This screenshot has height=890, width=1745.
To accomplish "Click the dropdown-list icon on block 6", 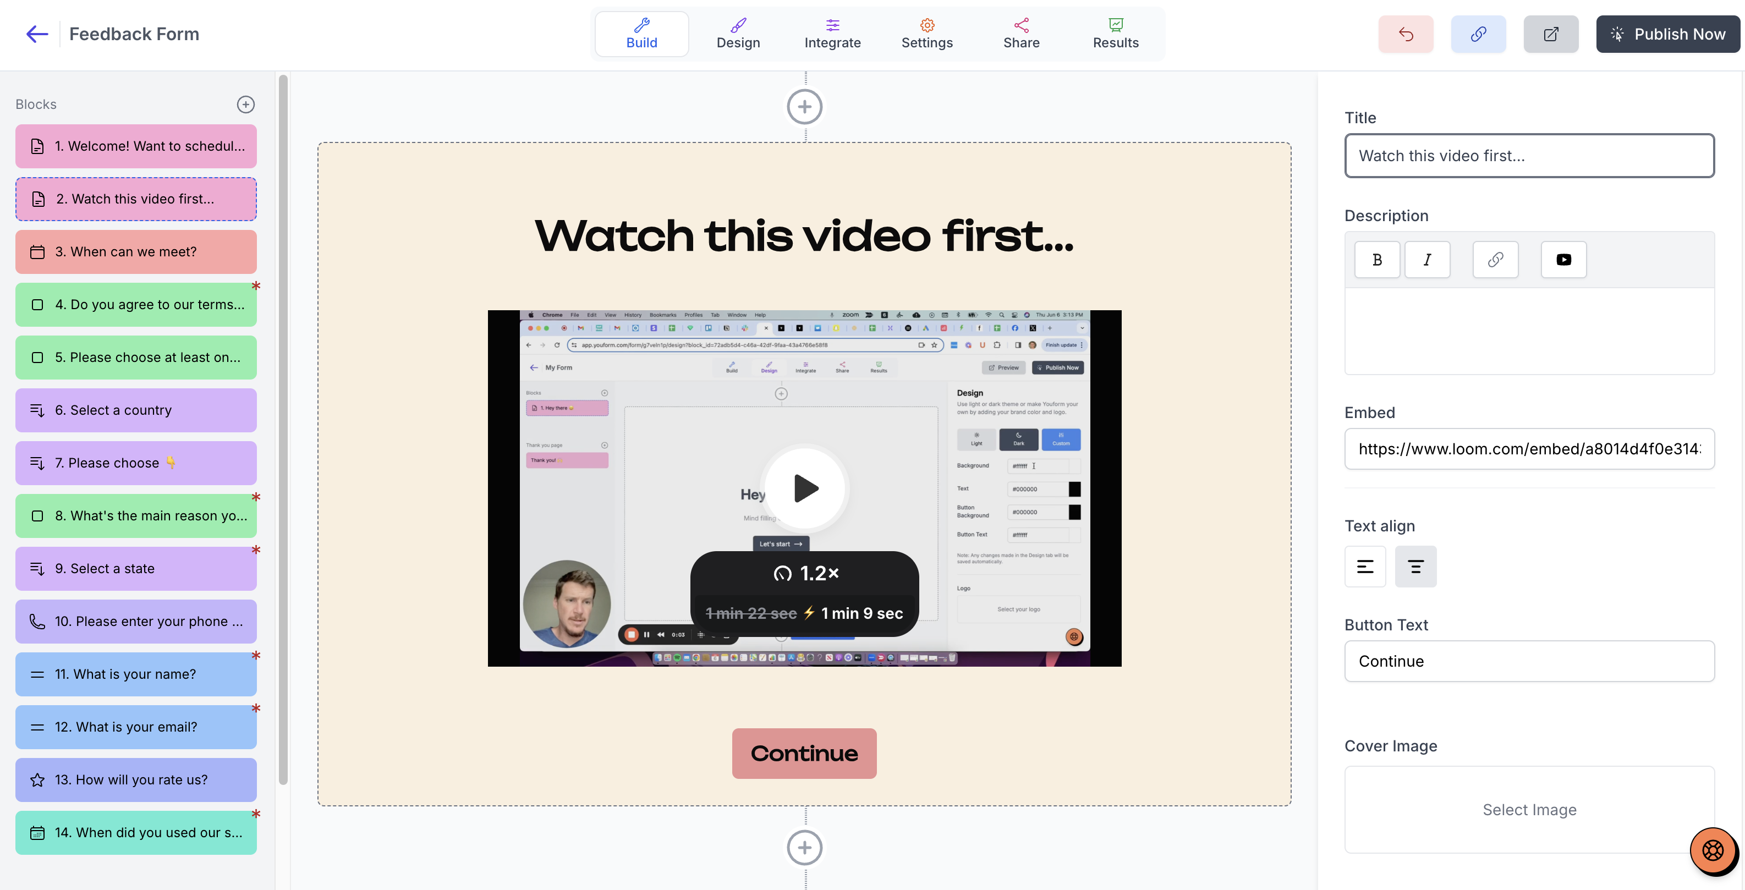I will pyautogui.click(x=37, y=410).
